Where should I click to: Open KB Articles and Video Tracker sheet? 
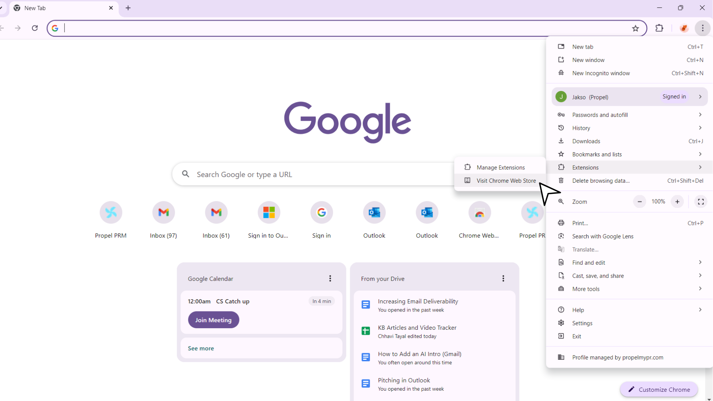point(434,332)
